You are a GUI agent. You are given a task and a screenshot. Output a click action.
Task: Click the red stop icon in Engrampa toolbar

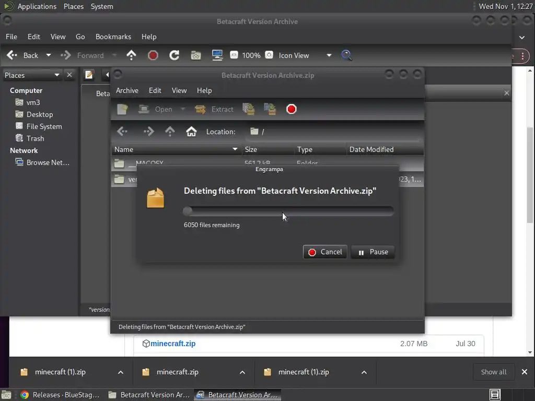292,109
